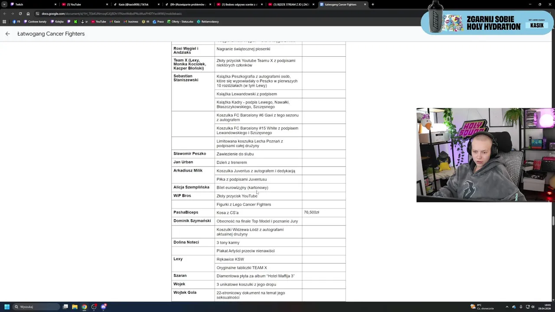Open the Kasix TikTok browser tab
This screenshot has height=312, width=555.
[136, 4]
